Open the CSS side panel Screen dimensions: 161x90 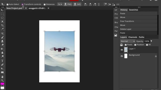click(116, 18)
